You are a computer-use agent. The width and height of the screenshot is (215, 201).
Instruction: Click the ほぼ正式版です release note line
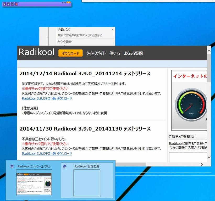(74, 84)
